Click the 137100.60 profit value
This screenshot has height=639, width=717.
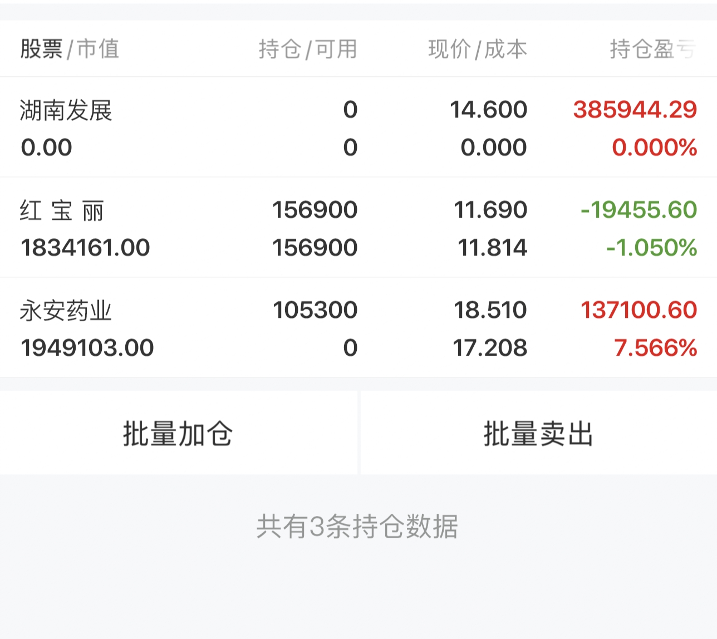[x=639, y=310]
